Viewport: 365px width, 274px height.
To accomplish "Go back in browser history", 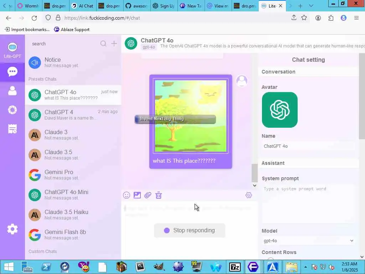I will 9,18.
